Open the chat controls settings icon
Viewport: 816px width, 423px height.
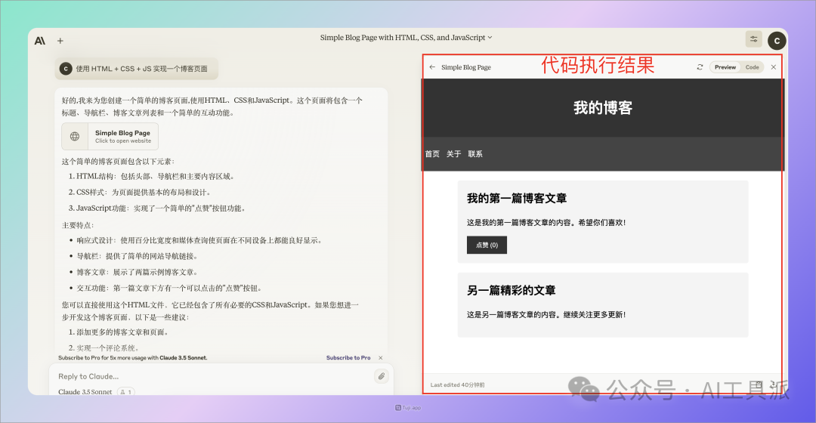[753, 40]
